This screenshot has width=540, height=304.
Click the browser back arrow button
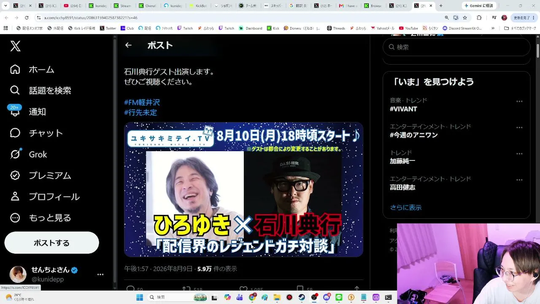pyautogui.click(x=6, y=18)
